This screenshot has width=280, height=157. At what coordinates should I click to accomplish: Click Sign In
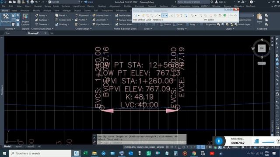pyautogui.click(x=220, y=2)
